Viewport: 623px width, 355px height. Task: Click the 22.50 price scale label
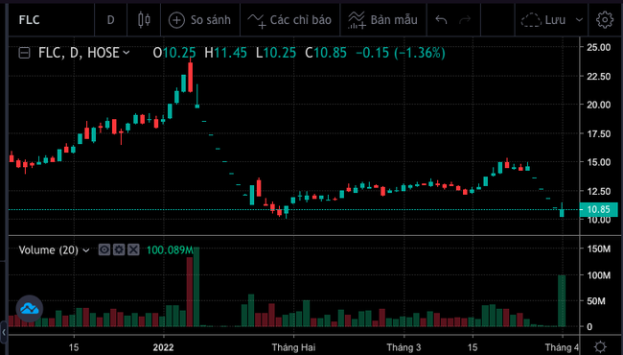(x=599, y=77)
